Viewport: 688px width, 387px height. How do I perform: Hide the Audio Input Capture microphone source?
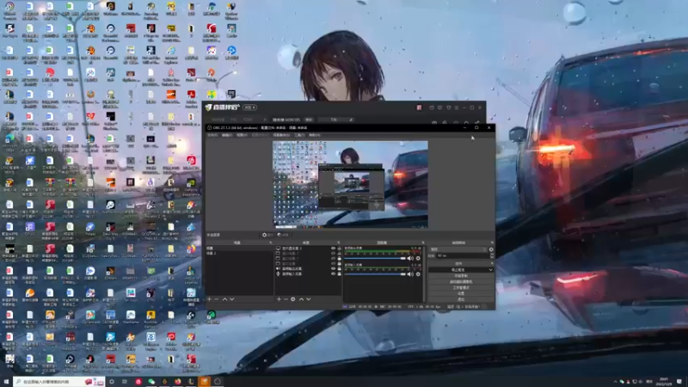pyautogui.click(x=333, y=273)
